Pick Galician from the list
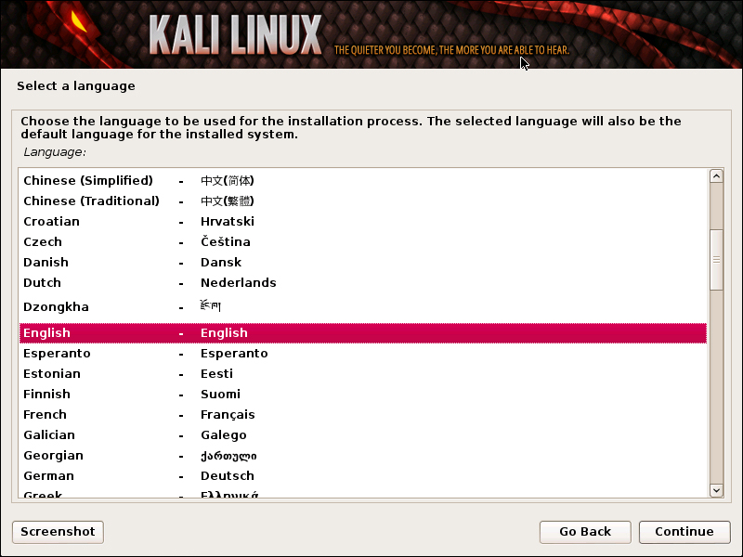The width and height of the screenshot is (743, 557). point(363,434)
